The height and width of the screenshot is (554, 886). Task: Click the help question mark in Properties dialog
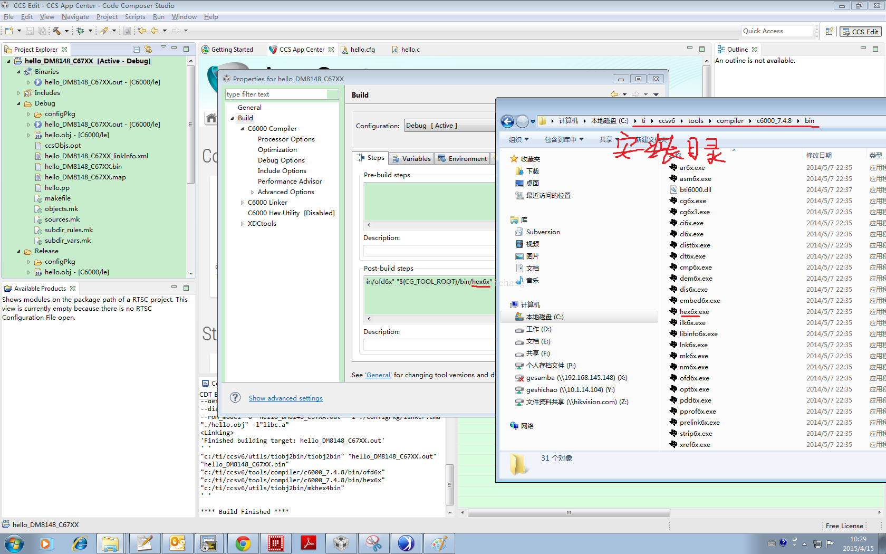(235, 397)
